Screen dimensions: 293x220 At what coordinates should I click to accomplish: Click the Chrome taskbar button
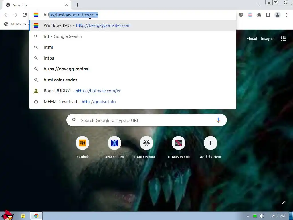36,216
